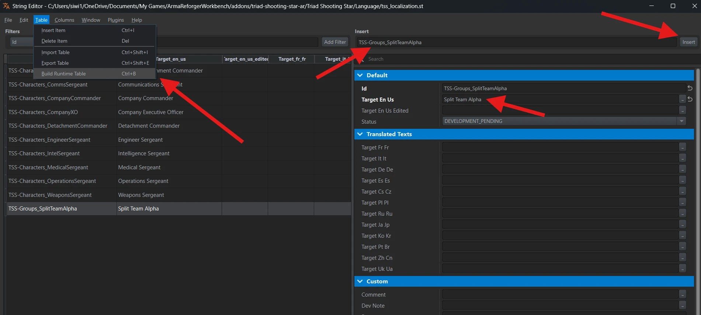Open the ellipsis button for Target Ru Ru
The height and width of the screenshot is (315, 701).
683,213
